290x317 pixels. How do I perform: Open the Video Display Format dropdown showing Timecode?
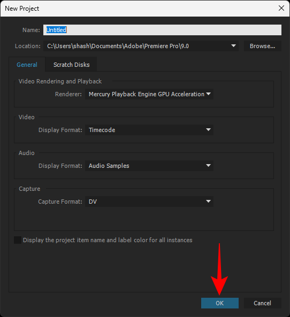click(x=149, y=130)
